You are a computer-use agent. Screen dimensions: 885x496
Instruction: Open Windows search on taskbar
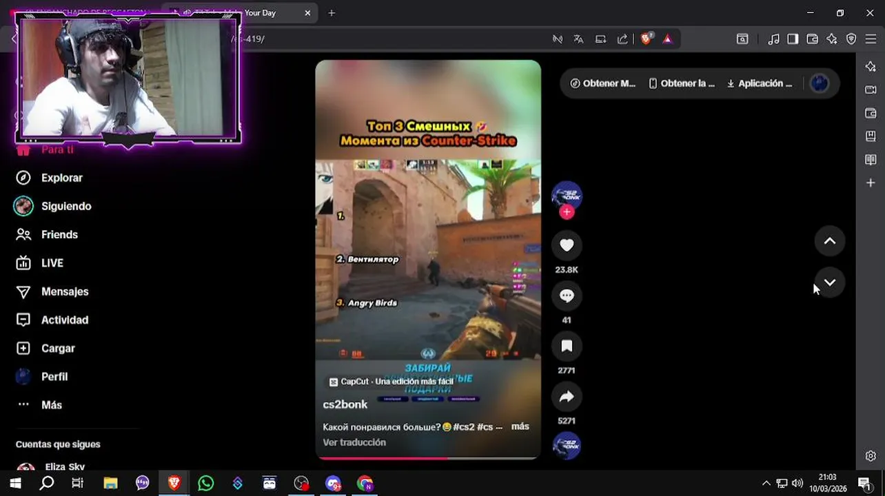point(46,483)
